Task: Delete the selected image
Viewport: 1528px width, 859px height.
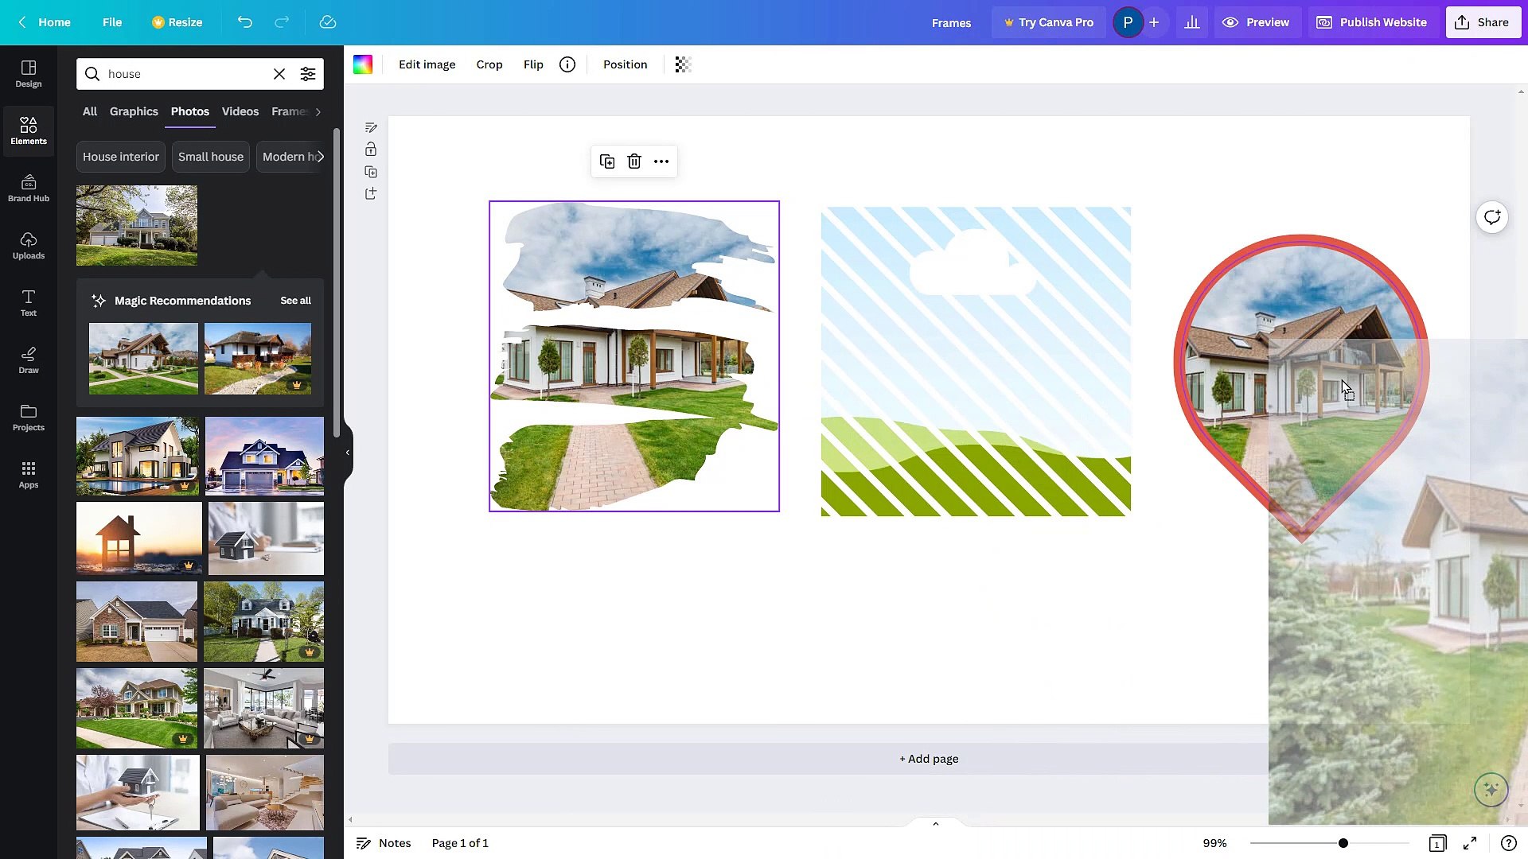Action: tap(633, 161)
